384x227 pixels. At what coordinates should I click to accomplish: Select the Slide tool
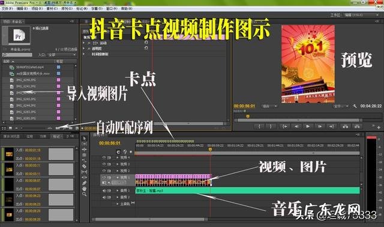84,177
